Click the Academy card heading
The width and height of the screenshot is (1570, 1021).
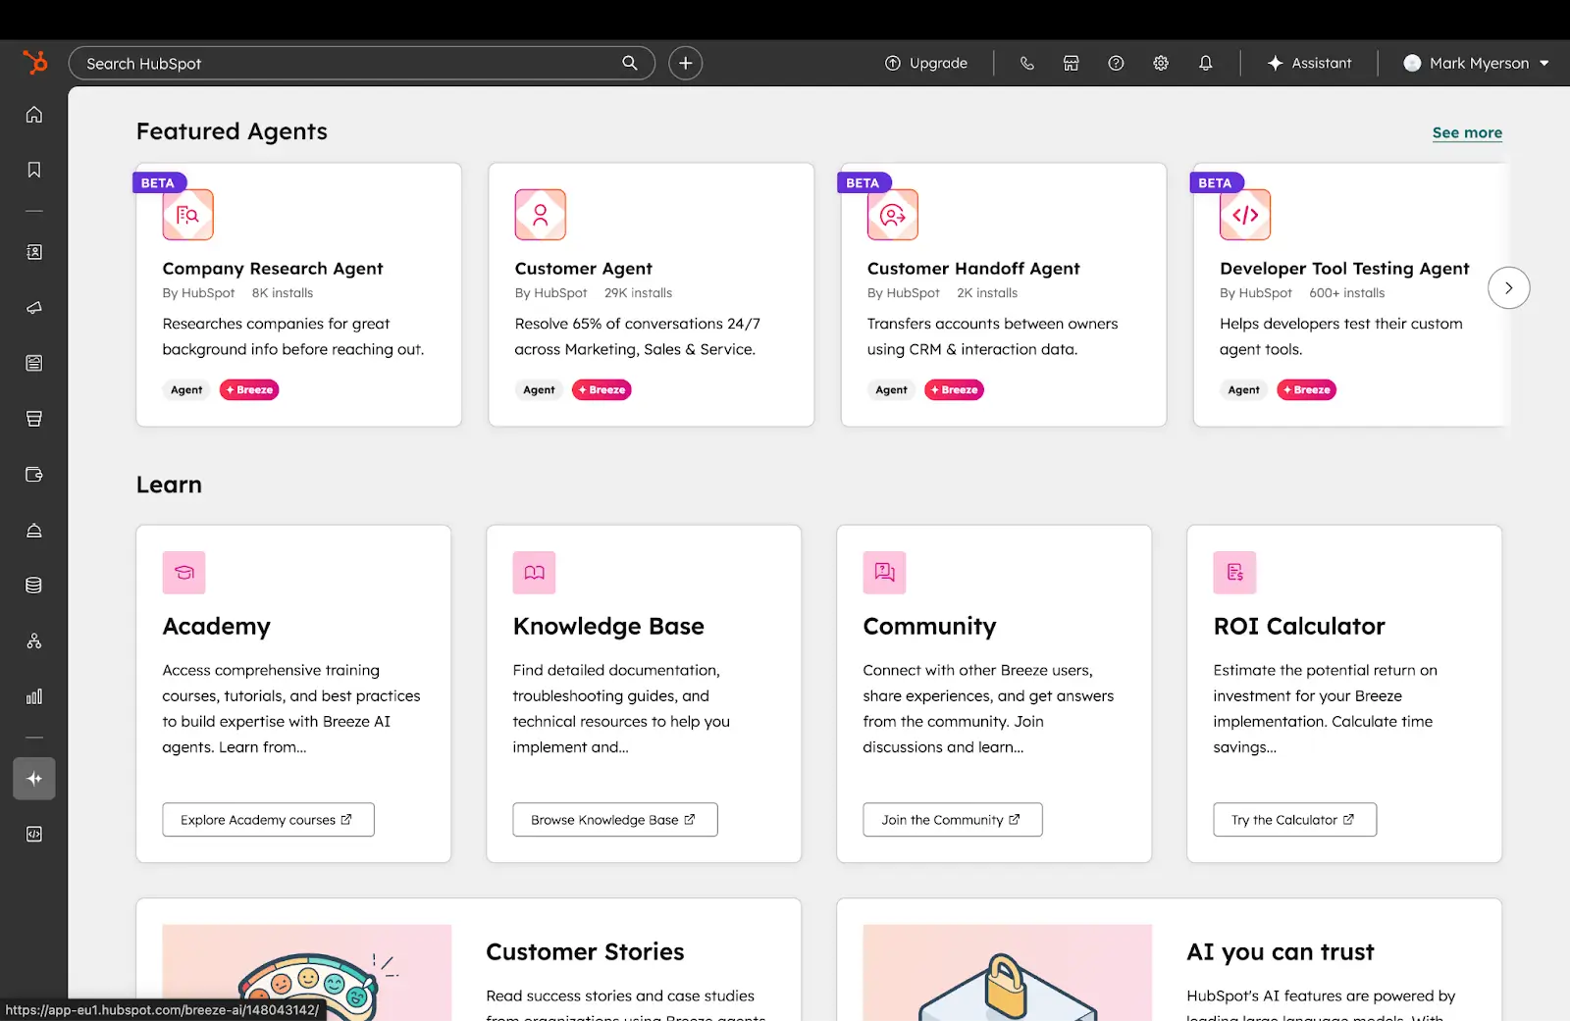217,627
